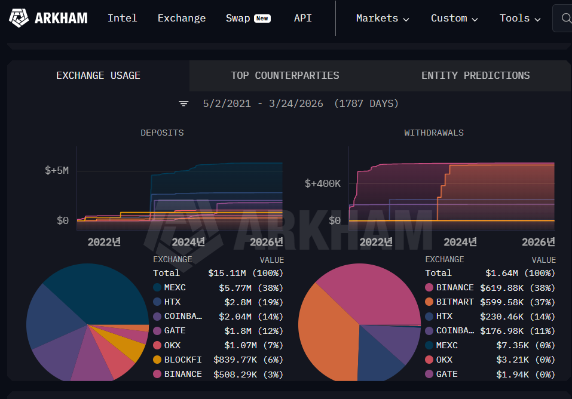
Task: Click the Arkham logo icon
Action: point(19,18)
